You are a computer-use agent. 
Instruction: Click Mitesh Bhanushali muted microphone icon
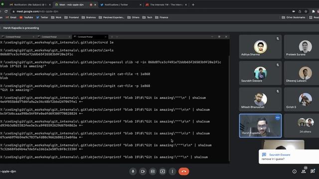pyautogui.click(x=278, y=91)
